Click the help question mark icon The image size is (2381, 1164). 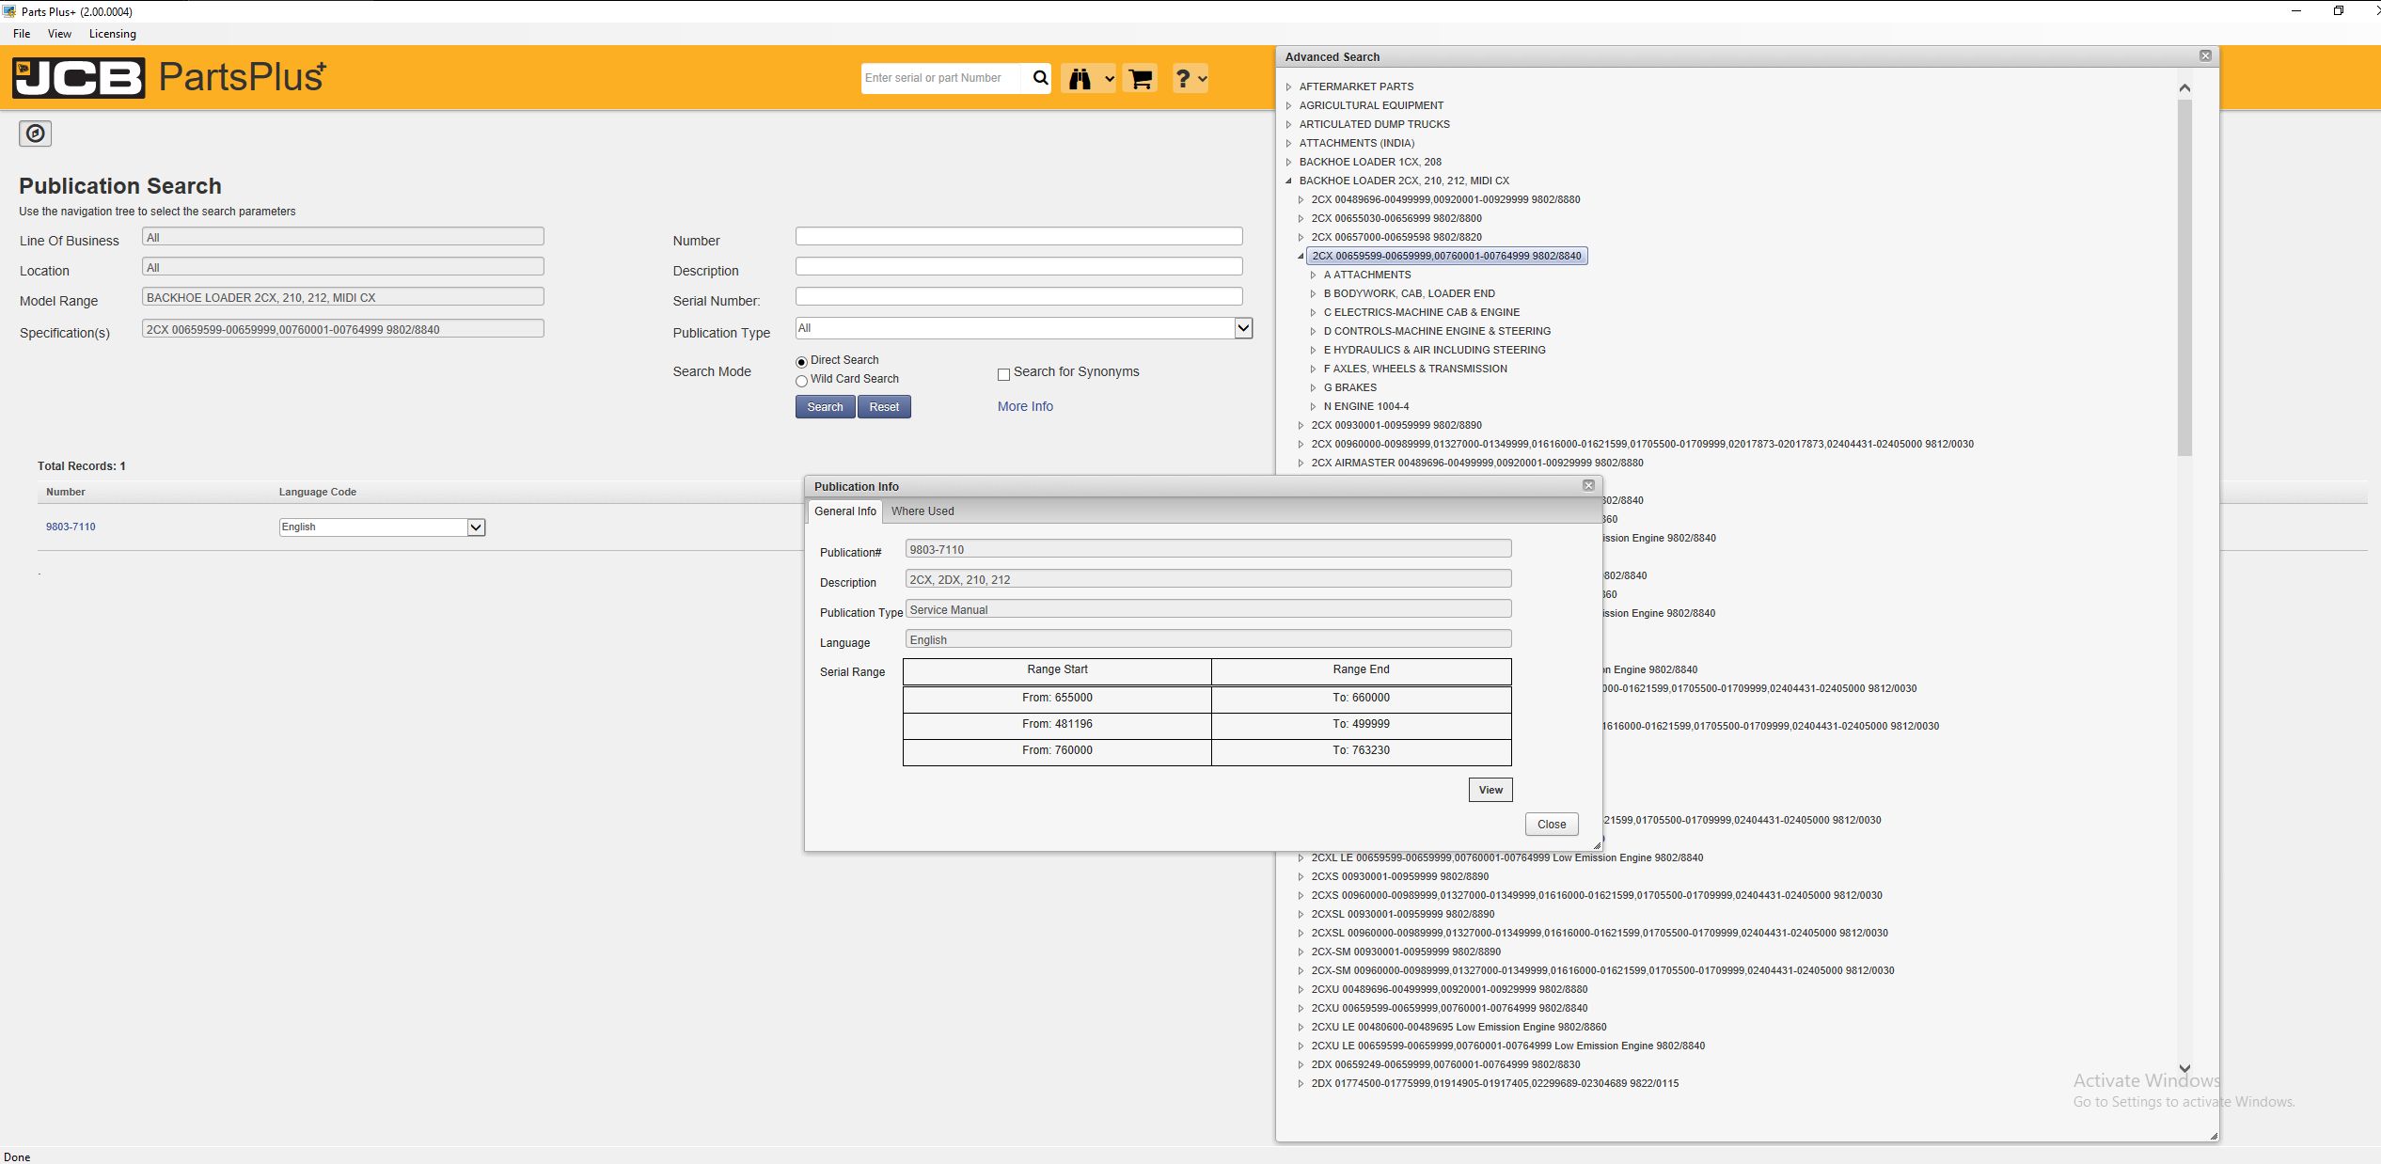tap(1183, 78)
